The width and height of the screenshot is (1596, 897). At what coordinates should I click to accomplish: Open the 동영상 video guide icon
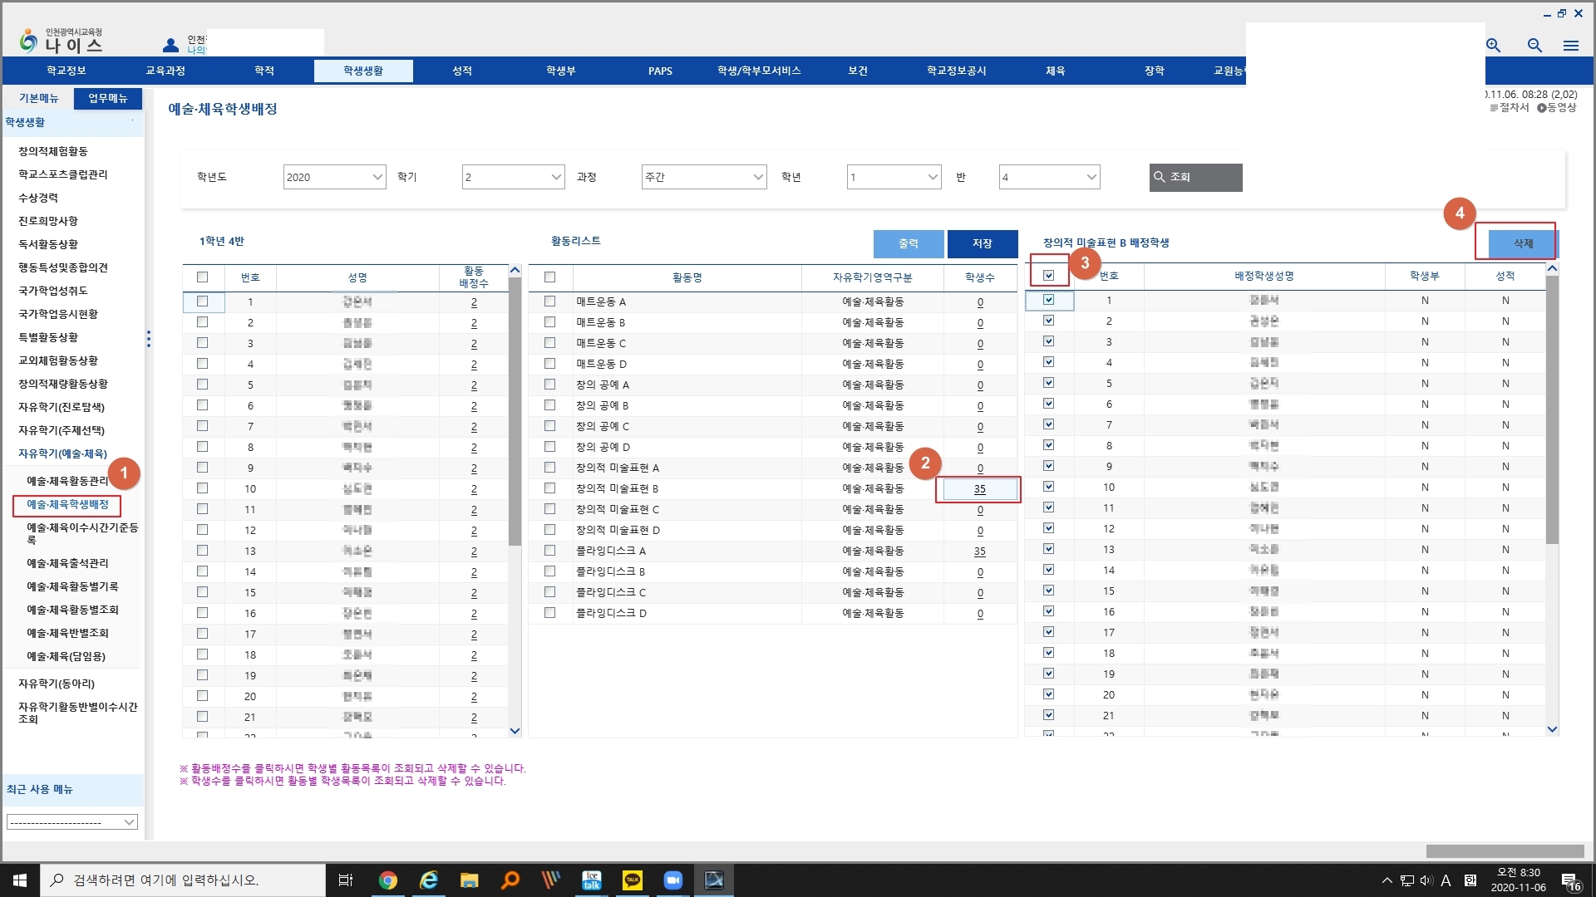[1541, 108]
